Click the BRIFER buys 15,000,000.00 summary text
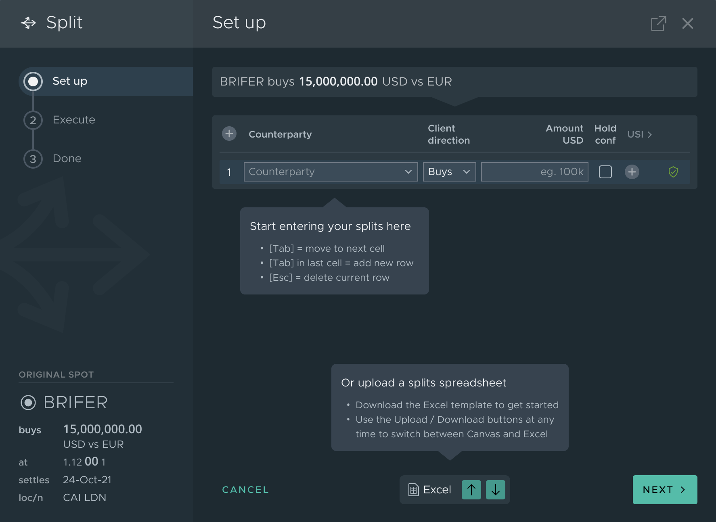Screen dimensions: 716x522 coord(336,81)
